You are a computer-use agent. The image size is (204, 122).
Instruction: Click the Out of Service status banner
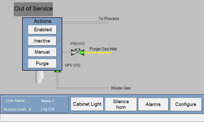33,9
